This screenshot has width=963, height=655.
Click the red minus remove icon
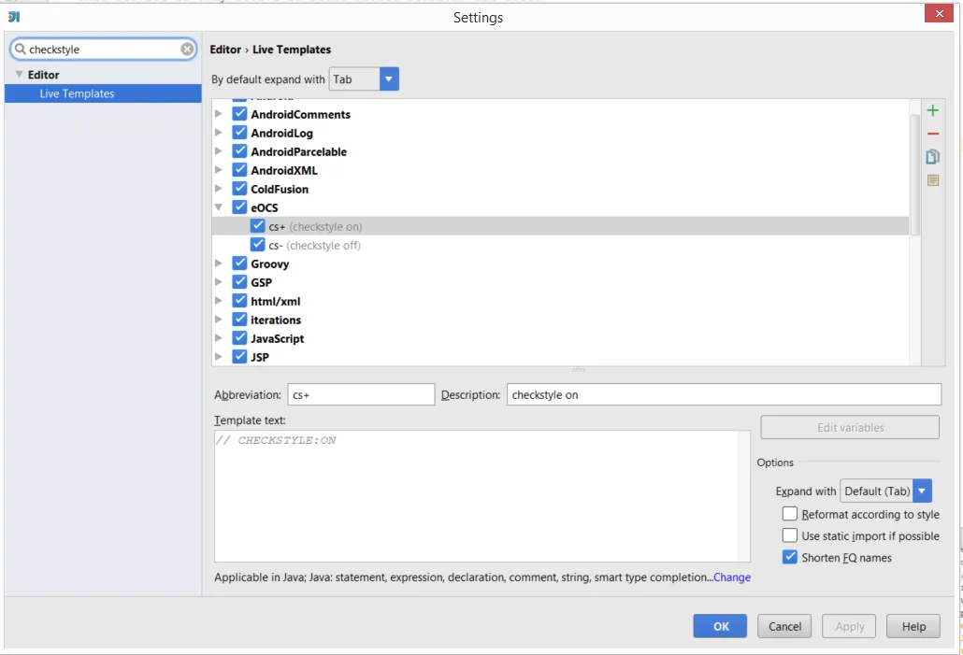click(932, 135)
